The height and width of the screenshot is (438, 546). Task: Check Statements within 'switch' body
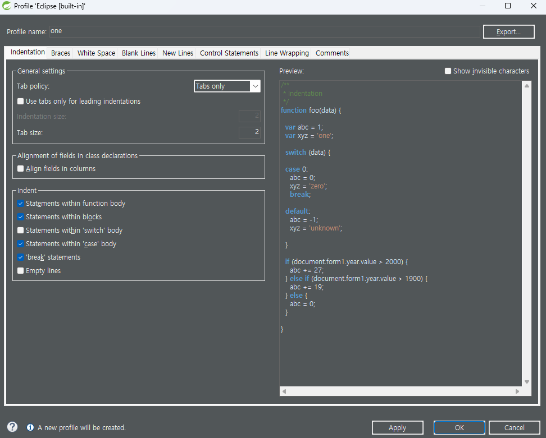point(21,230)
